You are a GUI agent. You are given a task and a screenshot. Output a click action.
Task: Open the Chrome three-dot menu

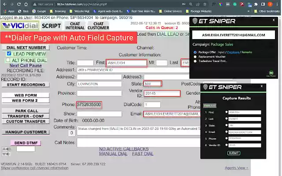[277, 4]
